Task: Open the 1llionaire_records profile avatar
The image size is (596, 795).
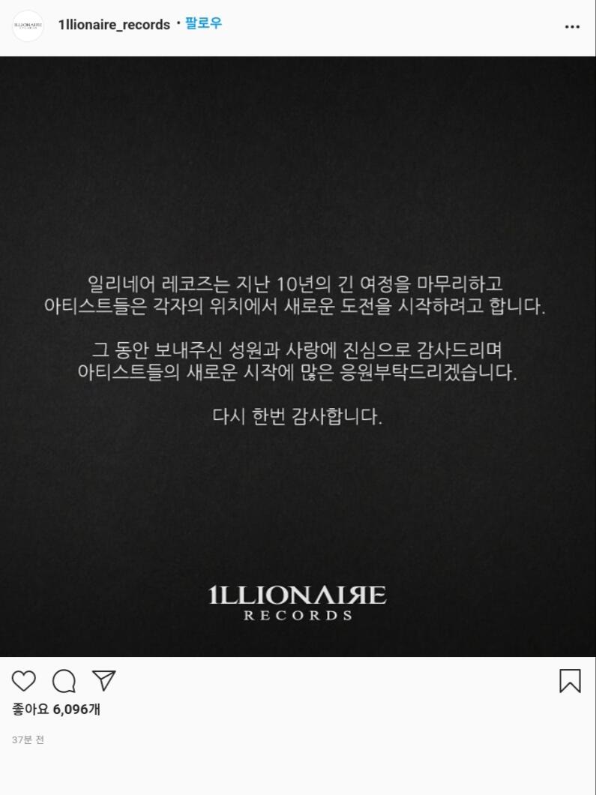Action: (28, 25)
